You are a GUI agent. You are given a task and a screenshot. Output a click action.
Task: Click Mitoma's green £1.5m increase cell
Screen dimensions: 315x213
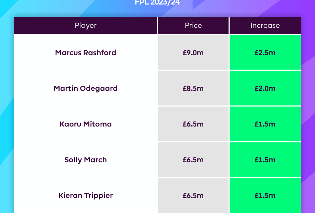point(265,124)
